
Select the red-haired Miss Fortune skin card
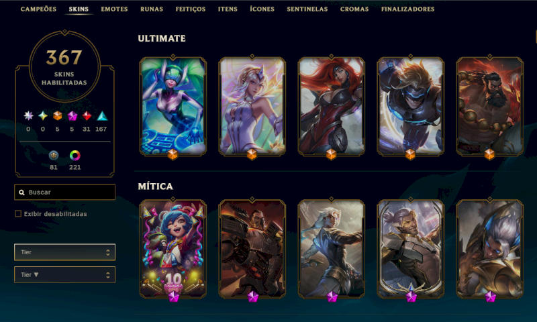[331, 106]
